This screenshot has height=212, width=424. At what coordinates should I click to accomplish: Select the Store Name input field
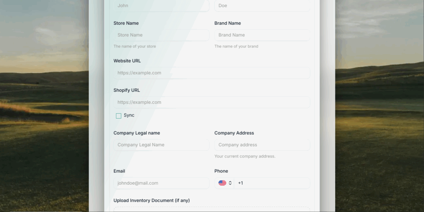(161, 35)
